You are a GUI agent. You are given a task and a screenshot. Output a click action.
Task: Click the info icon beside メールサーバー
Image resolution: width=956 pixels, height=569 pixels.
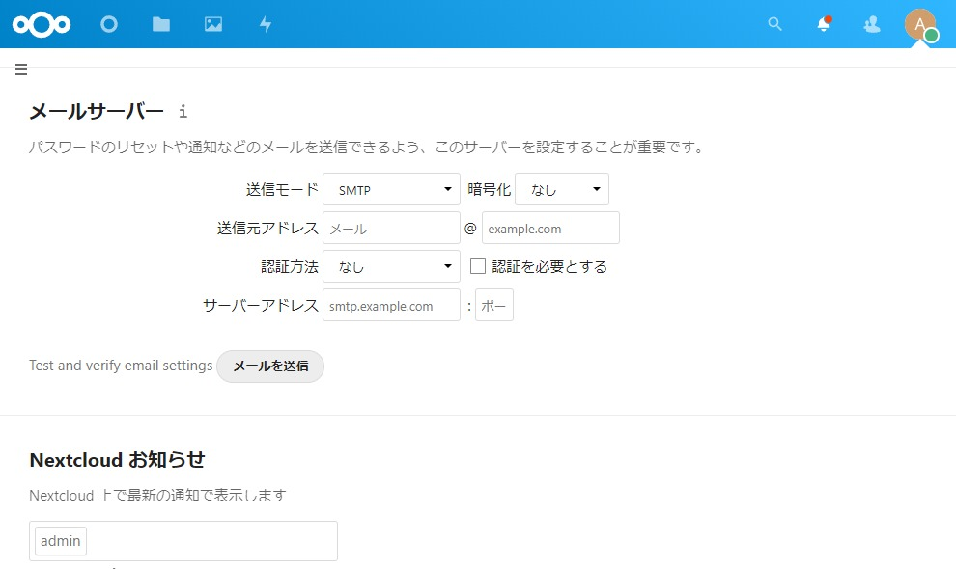183,112
